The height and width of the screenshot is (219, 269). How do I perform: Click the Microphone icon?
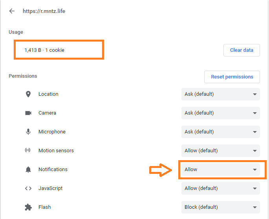28,132
